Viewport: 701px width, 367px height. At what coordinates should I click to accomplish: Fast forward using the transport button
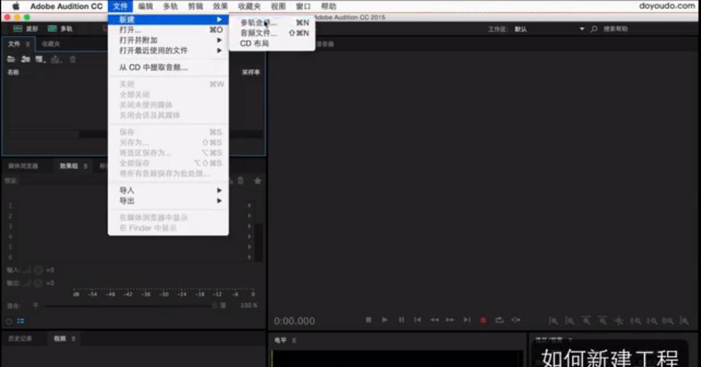tap(450, 320)
